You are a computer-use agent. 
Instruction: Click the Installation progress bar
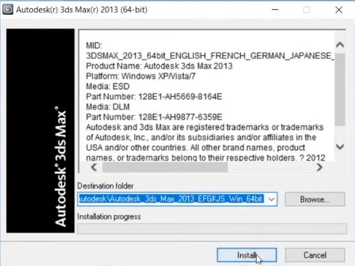[x=212, y=228]
